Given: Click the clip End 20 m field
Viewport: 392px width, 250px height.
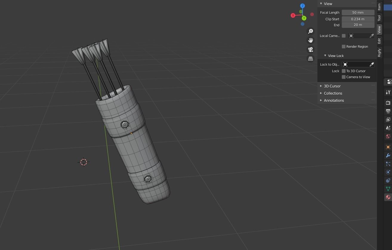Looking at the screenshot, I should coord(358,25).
